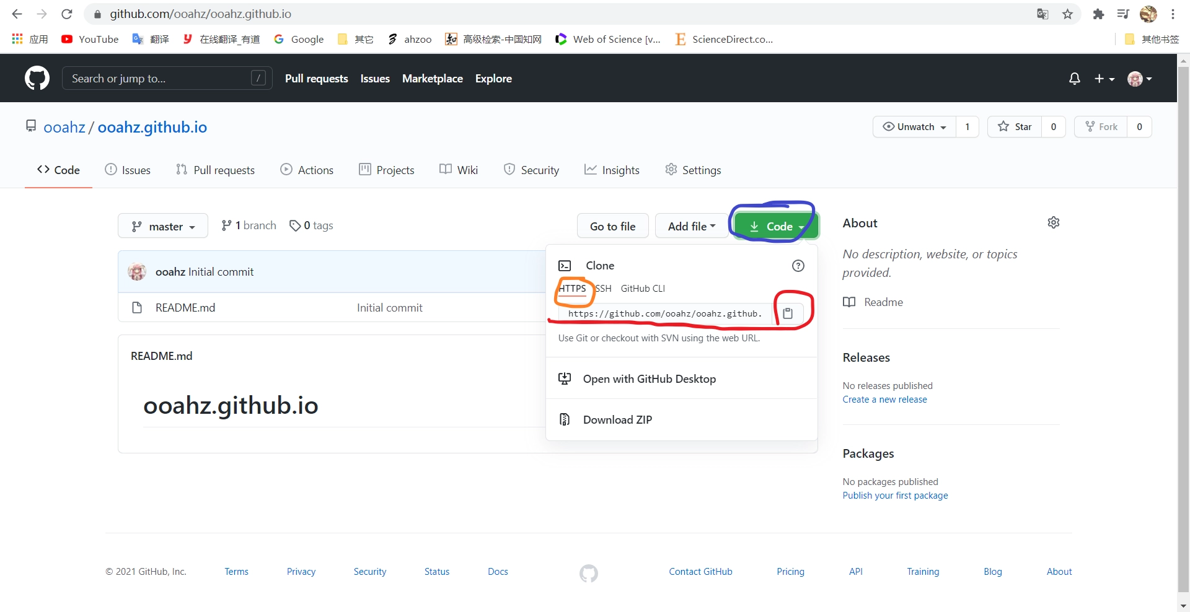This screenshot has width=1190, height=612.
Task: Open the notifications bell
Action: click(1075, 79)
